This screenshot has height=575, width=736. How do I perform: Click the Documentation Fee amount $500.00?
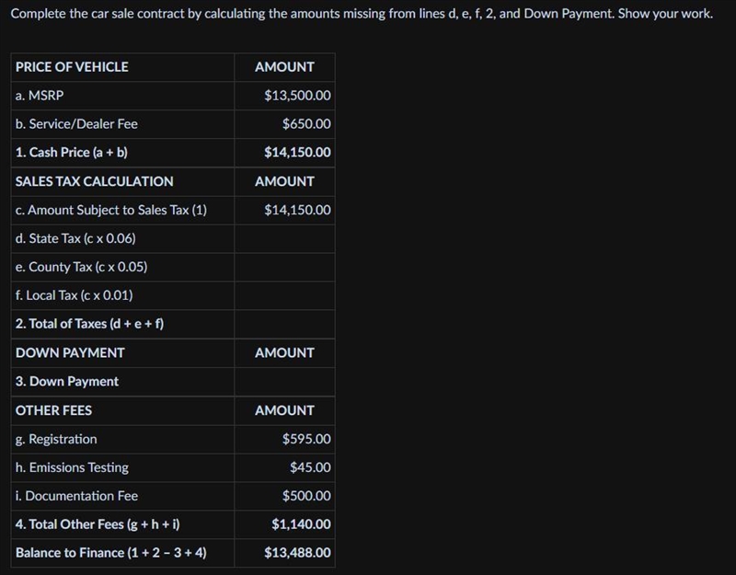[x=306, y=496]
